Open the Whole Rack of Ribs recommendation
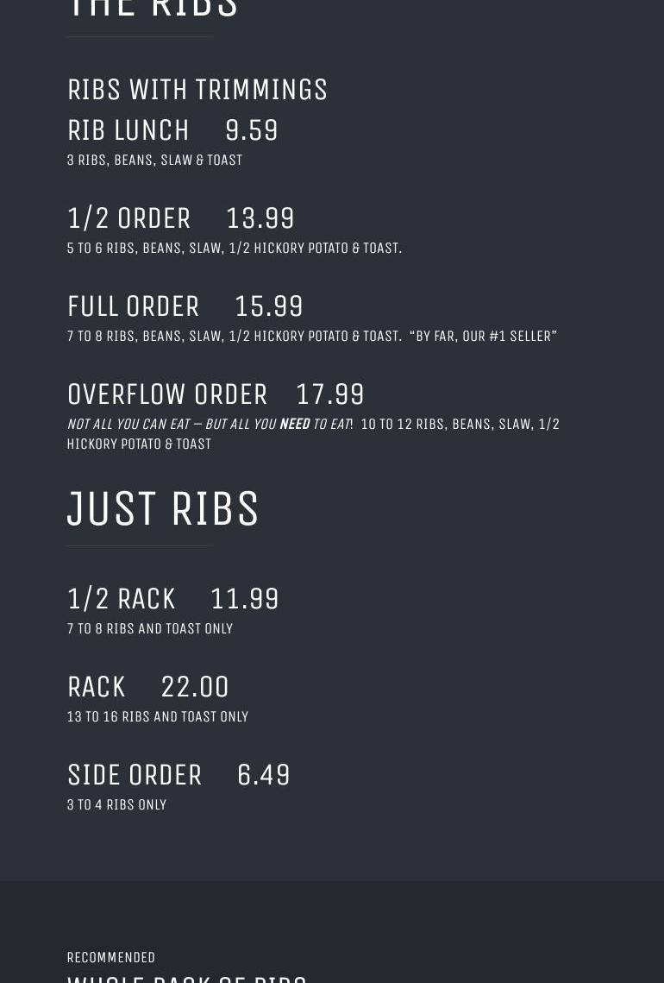Viewport: 664px width, 983px height. (187, 978)
